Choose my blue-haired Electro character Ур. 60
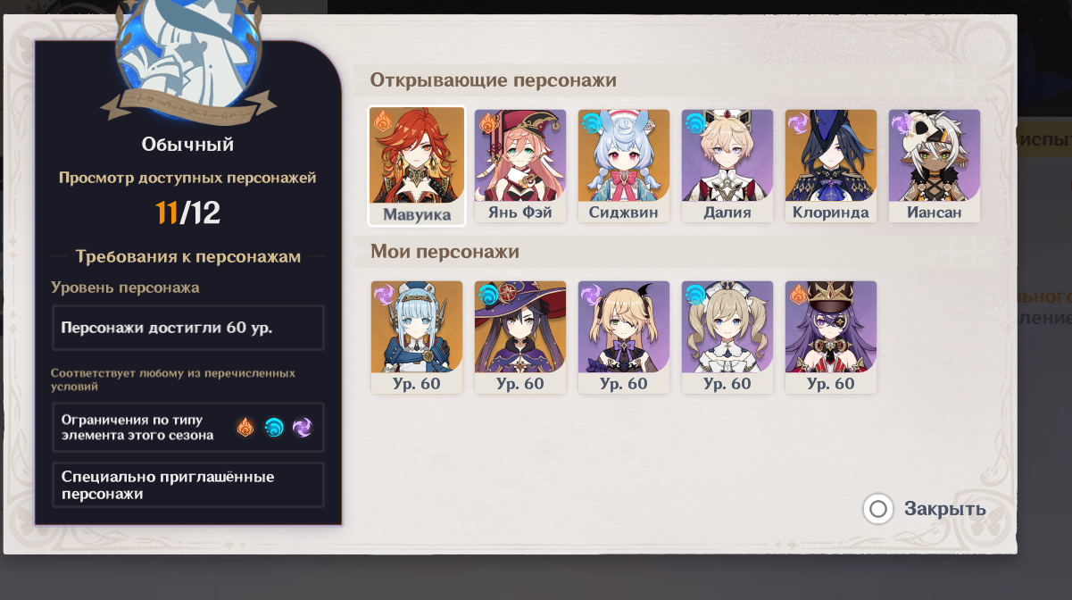 tap(417, 337)
